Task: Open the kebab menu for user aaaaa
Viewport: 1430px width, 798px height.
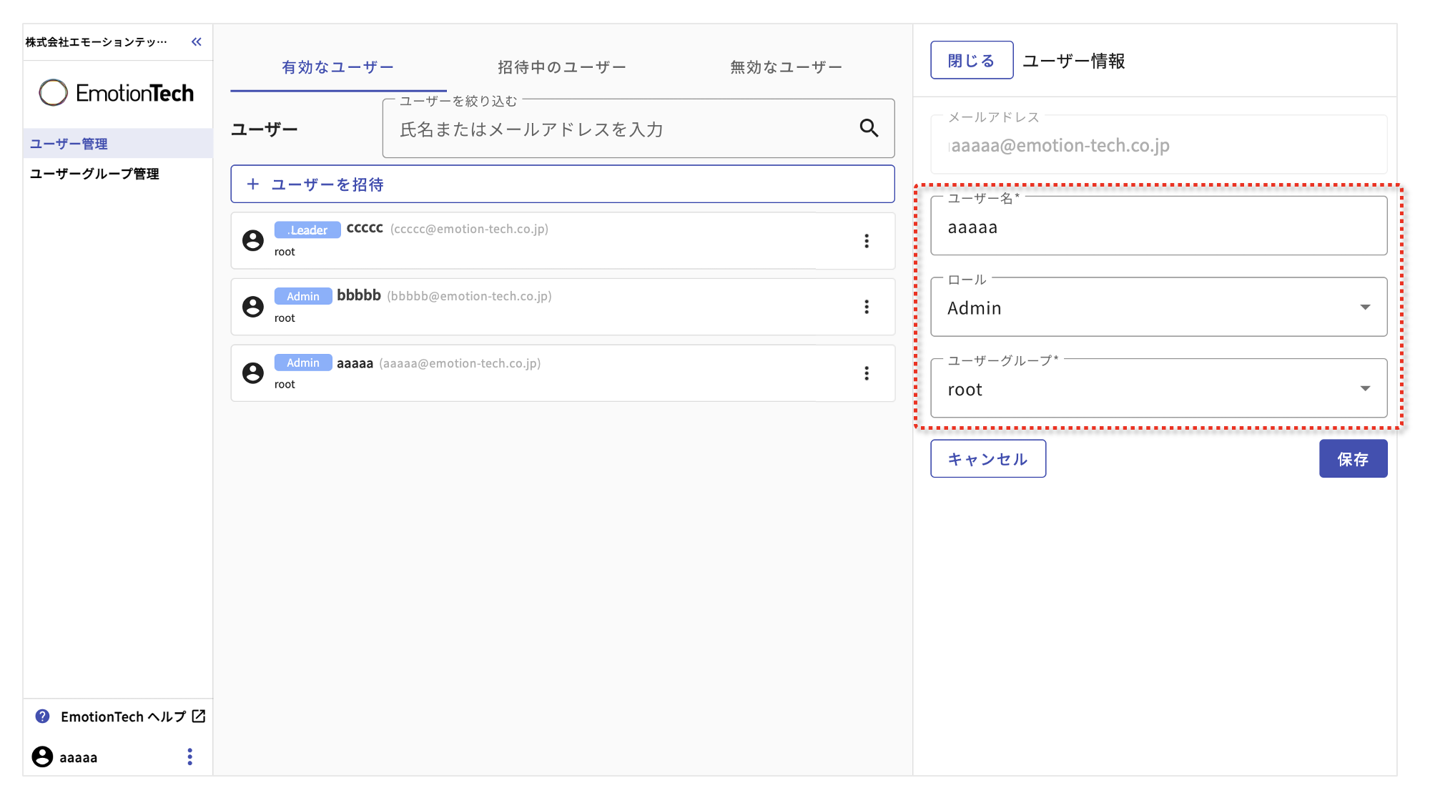Action: click(x=866, y=373)
